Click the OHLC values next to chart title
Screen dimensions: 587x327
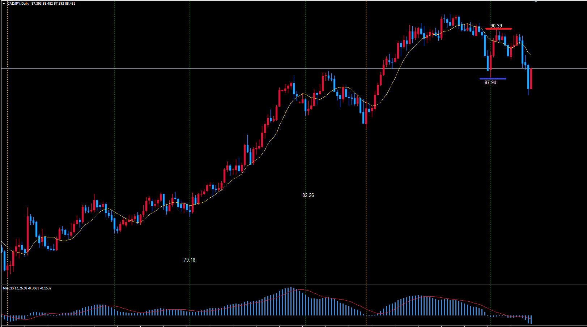[53, 4]
